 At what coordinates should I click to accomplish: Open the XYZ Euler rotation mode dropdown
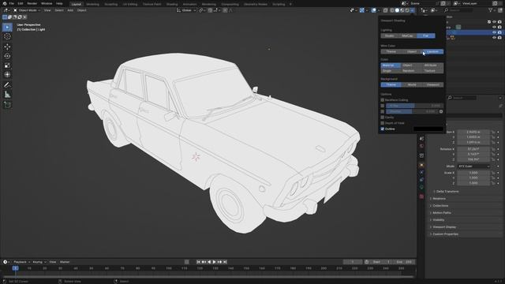point(473,166)
